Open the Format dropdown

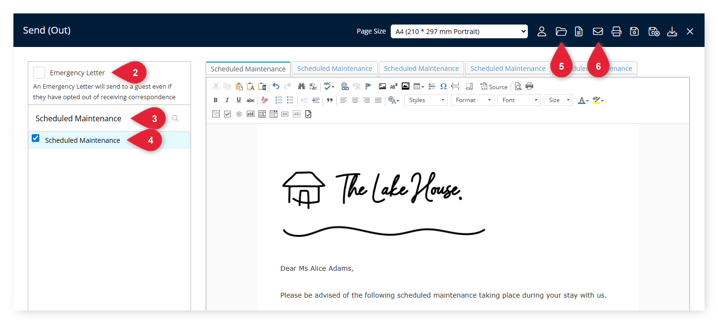tap(472, 100)
